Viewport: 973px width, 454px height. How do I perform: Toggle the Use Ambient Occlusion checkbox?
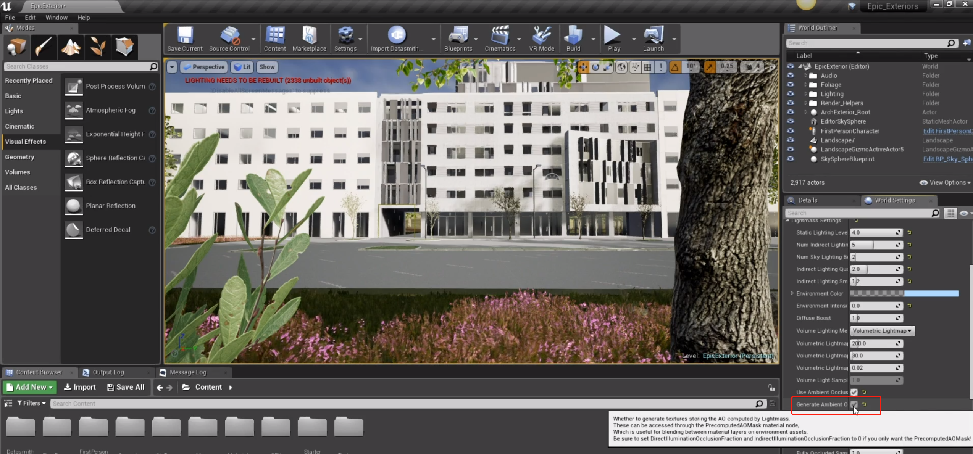854,392
